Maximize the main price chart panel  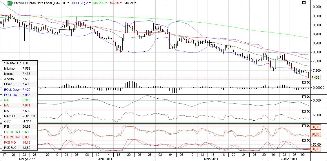click(304, 3)
